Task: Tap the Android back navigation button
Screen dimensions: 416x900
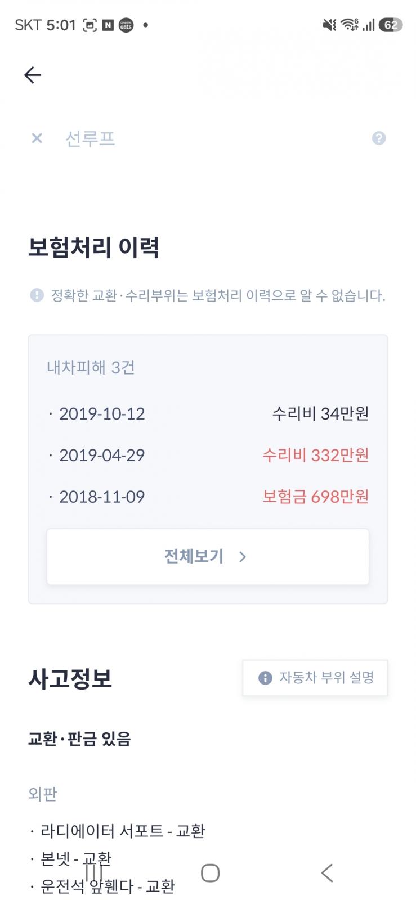Action: point(326,873)
